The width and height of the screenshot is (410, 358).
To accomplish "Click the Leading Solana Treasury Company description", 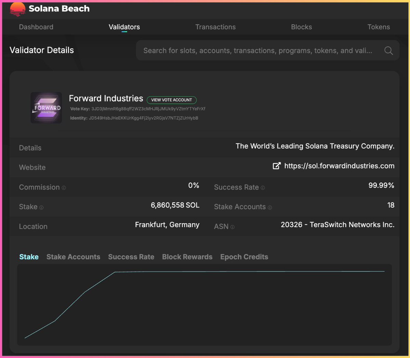I will 315,146.
